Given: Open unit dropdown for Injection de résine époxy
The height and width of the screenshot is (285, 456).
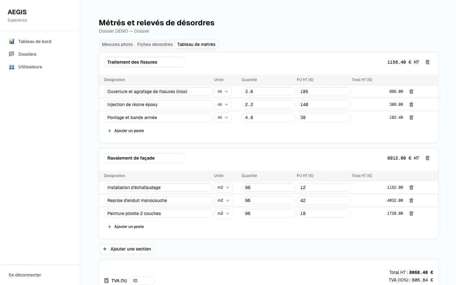Looking at the screenshot, I should 223,104.
